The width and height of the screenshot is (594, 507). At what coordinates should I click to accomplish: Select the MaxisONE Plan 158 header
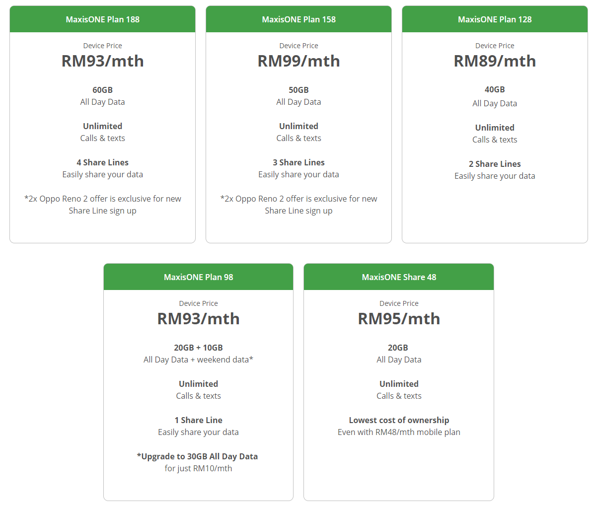tap(298, 19)
